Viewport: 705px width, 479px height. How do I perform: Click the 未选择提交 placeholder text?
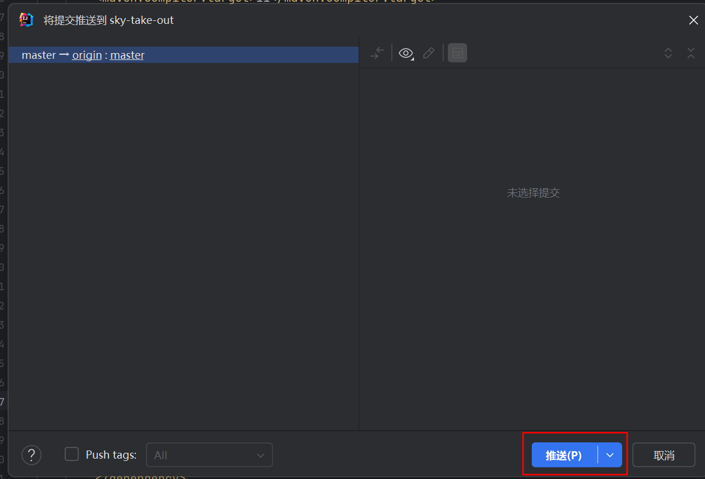point(533,193)
